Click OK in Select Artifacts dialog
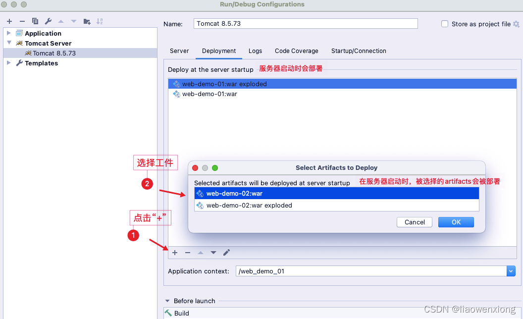Viewport: 523px width, 319px height. tap(456, 222)
